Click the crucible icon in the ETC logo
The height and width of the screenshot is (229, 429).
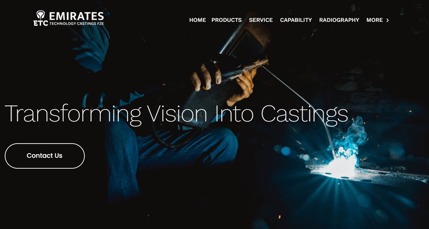[x=40, y=15]
